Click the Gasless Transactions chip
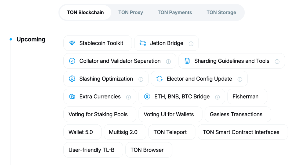Image resolution: width=290 pixels, height=165 pixels. tap(236, 114)
